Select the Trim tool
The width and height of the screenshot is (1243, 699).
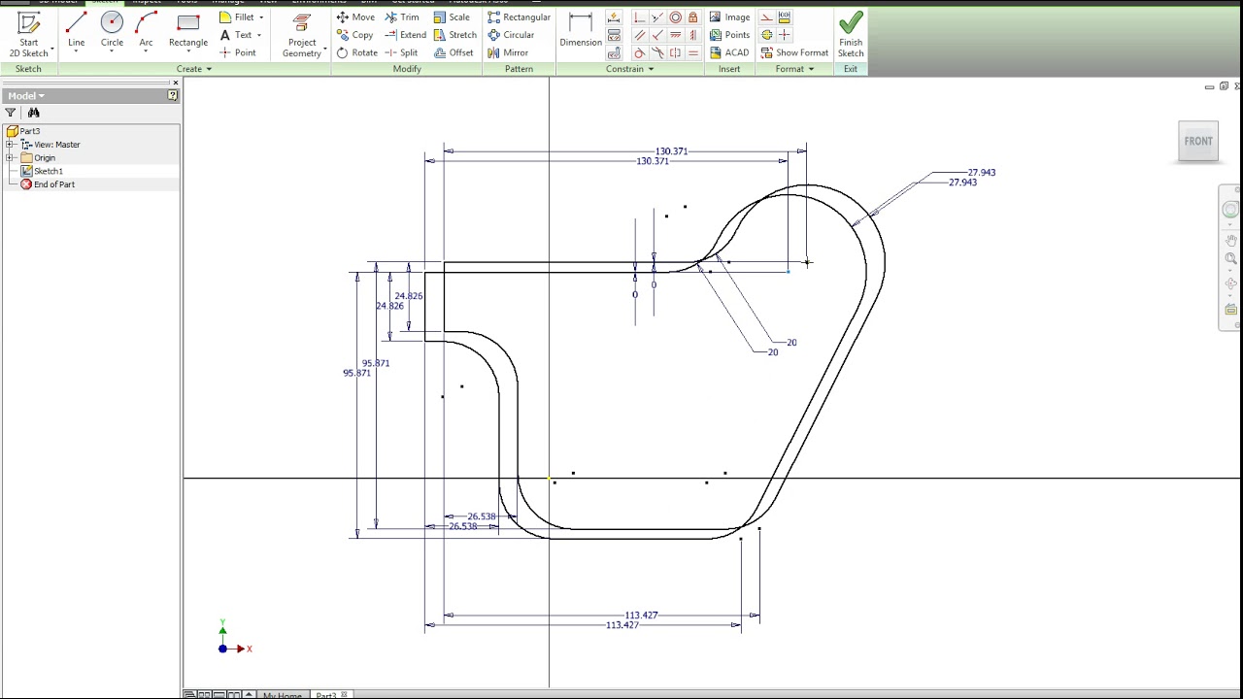[402, 17]
